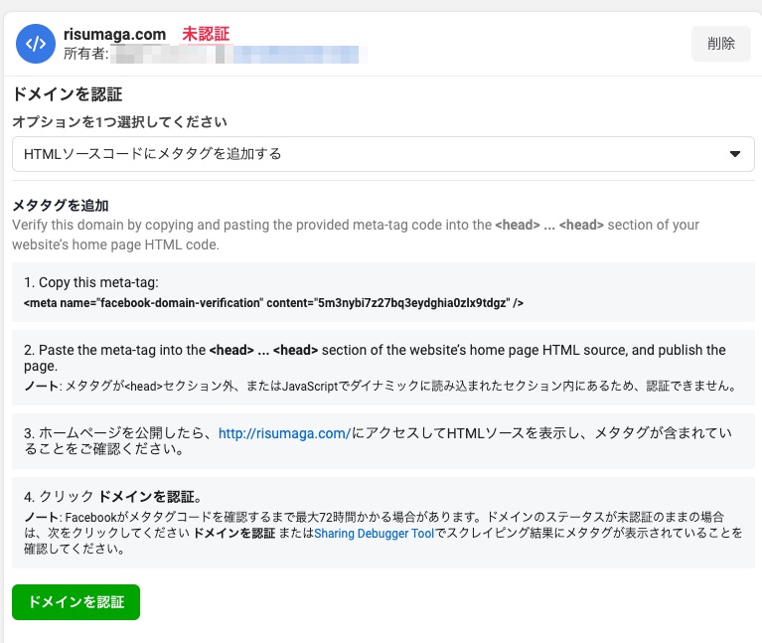Screen dimensions: 762x643
Task: Click the ノート about 最大72時間
Action: (382, 533)
